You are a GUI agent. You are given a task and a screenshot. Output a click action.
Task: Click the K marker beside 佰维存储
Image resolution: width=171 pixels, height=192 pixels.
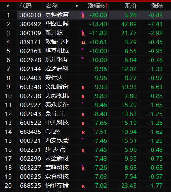point(83,187)
